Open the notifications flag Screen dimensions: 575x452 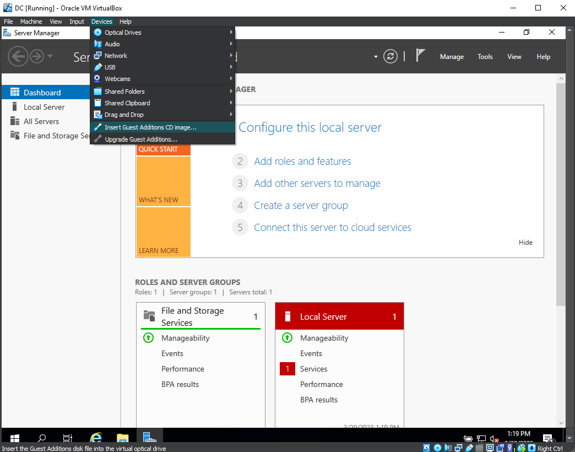coord(420,56)
